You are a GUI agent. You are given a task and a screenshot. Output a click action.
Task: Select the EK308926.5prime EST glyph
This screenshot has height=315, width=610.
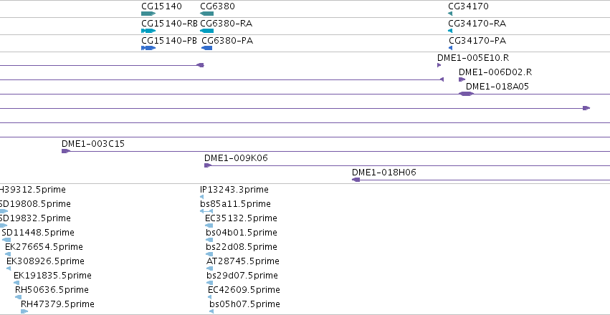(9, 268)
